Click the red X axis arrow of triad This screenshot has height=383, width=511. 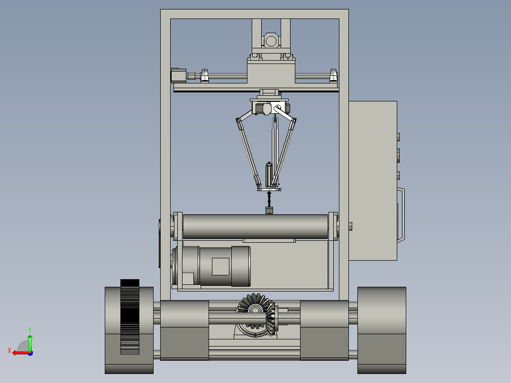click(x=20, y=353)
